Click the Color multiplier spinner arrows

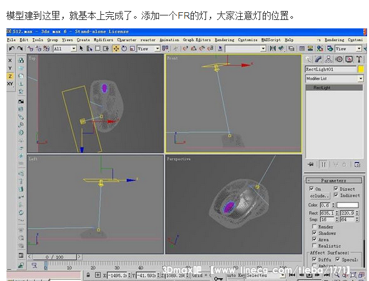333,205
